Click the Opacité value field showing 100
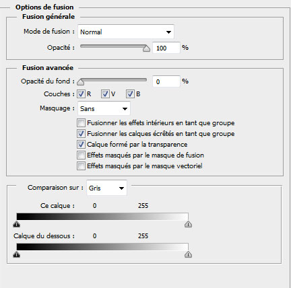 (166, 48)
